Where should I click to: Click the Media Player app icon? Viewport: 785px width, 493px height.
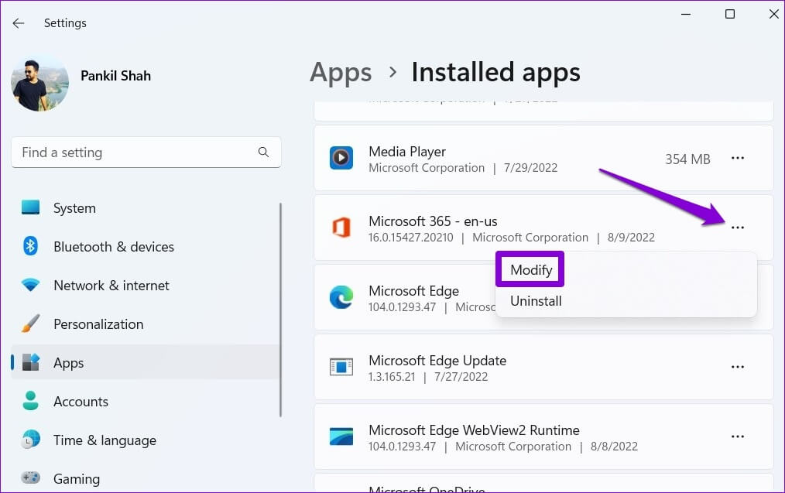(341, 158)
